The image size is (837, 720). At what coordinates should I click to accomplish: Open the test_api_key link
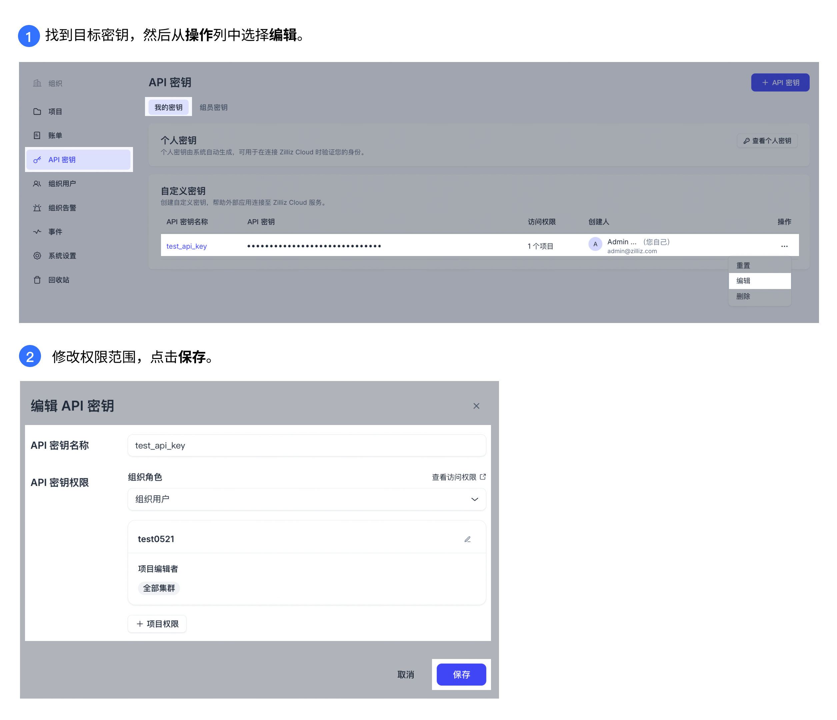pyautogui.click(x=187, y=246)
